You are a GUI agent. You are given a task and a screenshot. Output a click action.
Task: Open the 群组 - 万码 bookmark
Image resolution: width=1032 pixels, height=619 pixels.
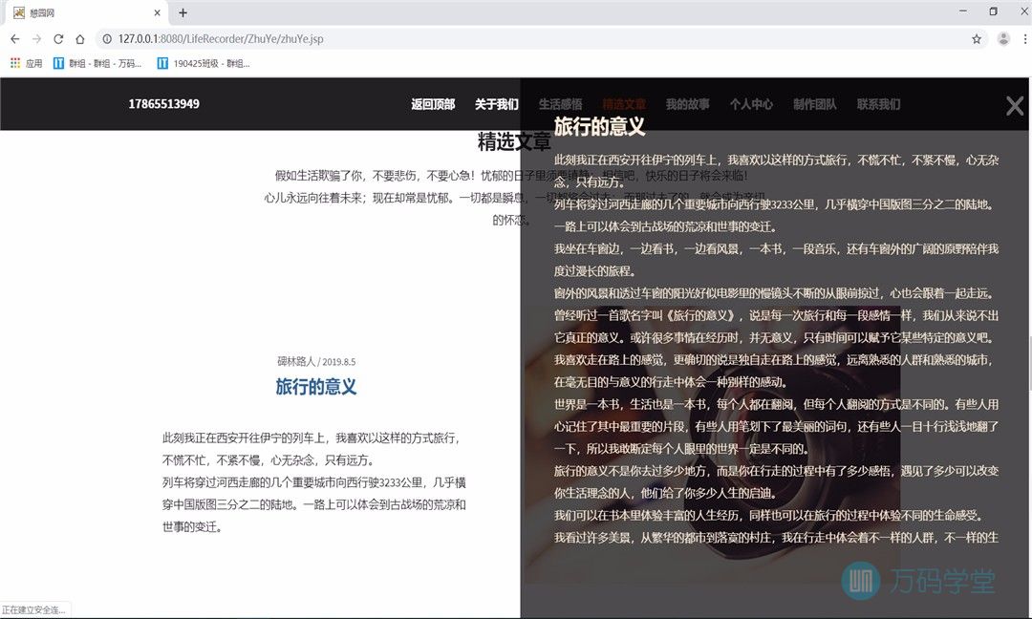[97, 63]
